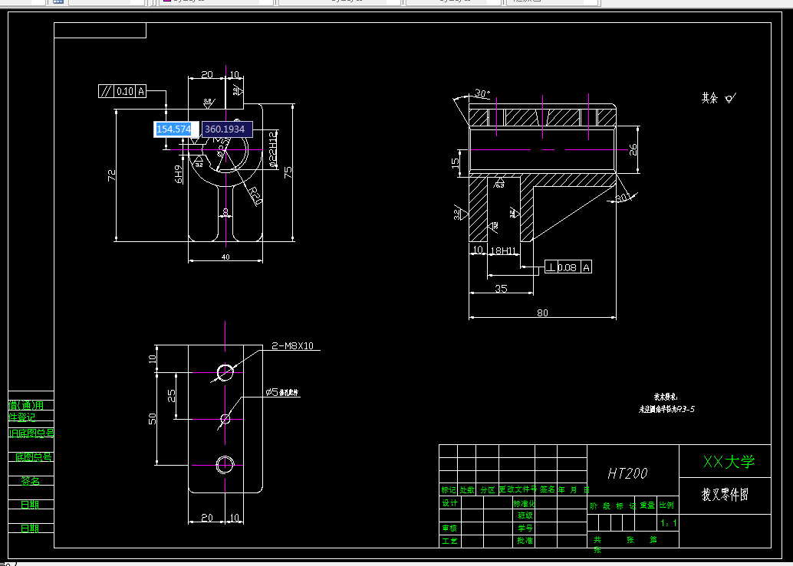This screenshot has width=793, height=566.
Task: Pick the 审核 title block label
Action: tap(449, 528)
